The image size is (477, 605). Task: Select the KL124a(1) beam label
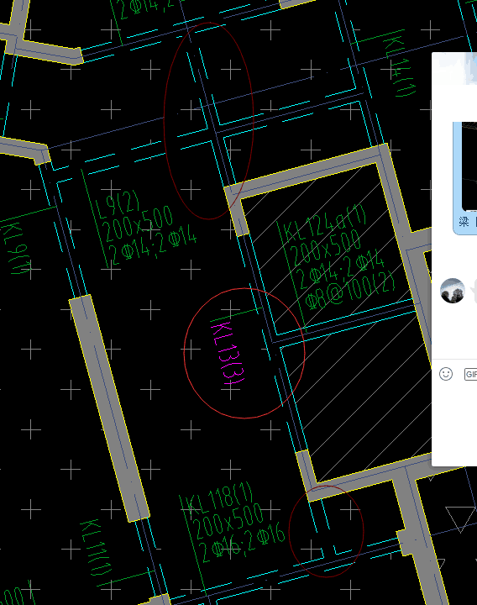coord(325,223)
